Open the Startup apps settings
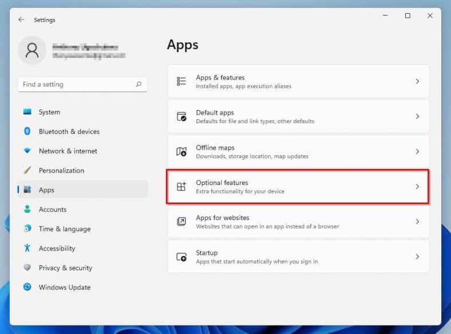 click(x=298, y=257)
